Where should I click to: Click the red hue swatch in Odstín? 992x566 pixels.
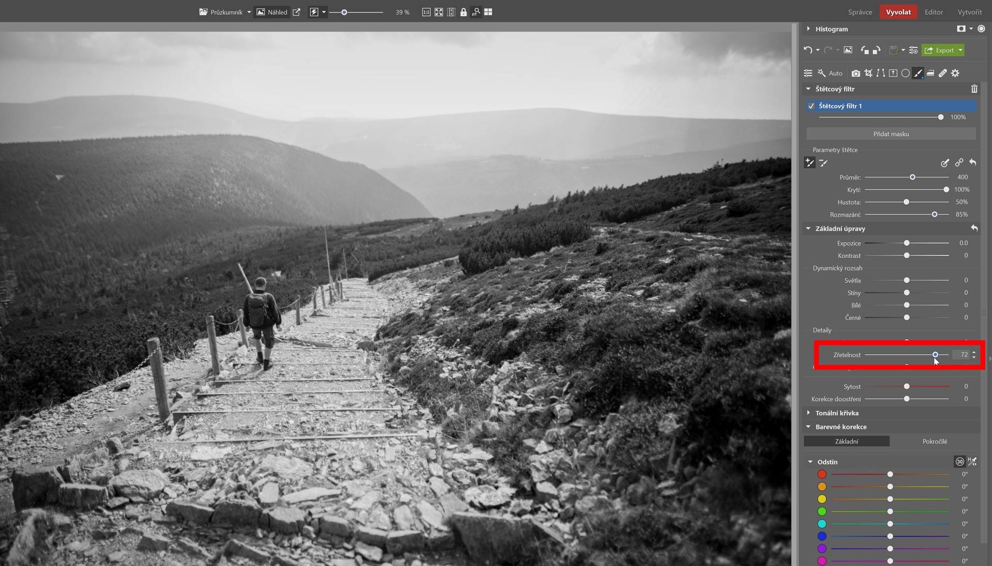(821, 474)
